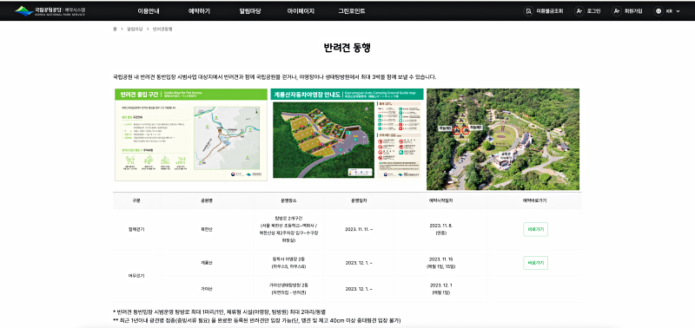The width and height of the screenshot is (695, 328).
Task: Click the 예약바로가기 column header
Action: click(x=534, y=200)
